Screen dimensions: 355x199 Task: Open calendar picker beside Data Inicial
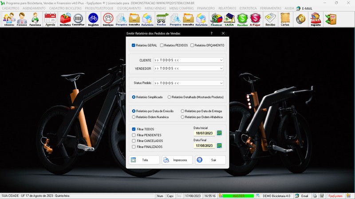point(219,133)
